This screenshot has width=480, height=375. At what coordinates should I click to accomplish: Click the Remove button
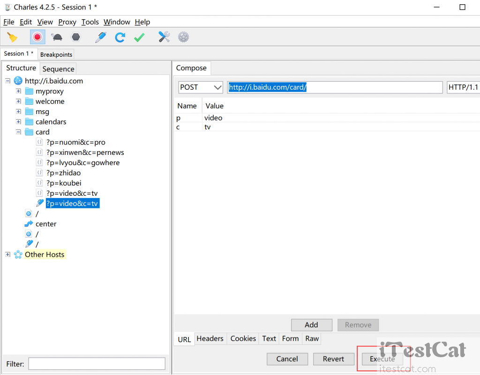point(358,325)
